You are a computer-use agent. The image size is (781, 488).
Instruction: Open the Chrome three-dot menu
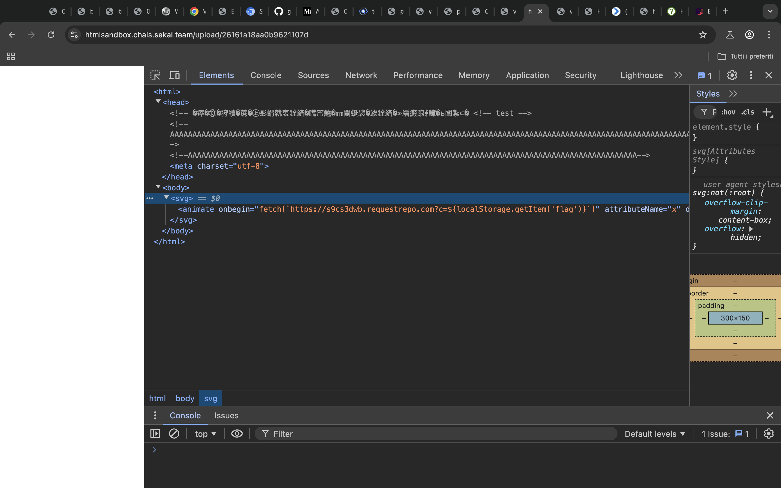click(x=769, y=34)
